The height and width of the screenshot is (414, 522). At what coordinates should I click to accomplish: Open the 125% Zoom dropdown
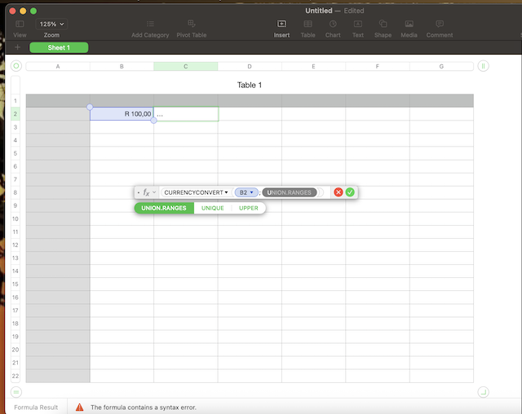click(x=51, y=24)
